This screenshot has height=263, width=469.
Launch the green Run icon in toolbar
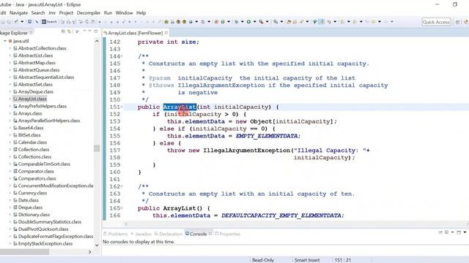click(248, 22)
